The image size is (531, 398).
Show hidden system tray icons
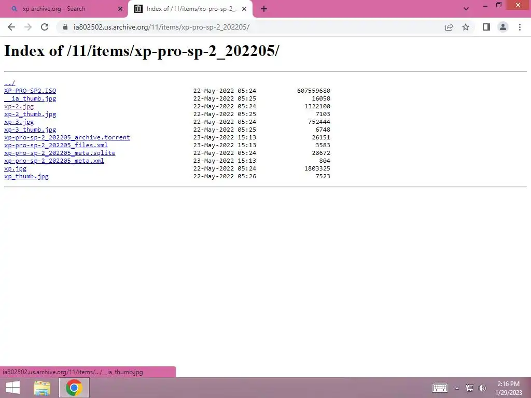pos(457,388)
